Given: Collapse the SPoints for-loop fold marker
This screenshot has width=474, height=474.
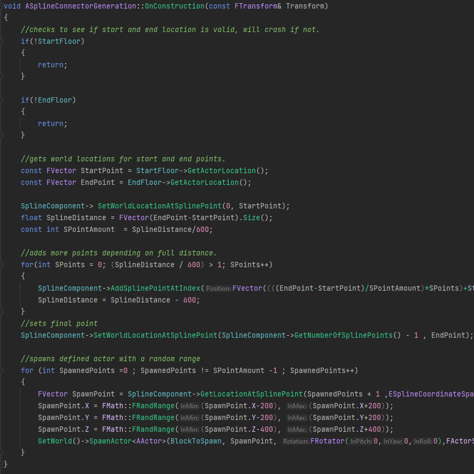Looking at the screenshot, I should tap(1, 265).
